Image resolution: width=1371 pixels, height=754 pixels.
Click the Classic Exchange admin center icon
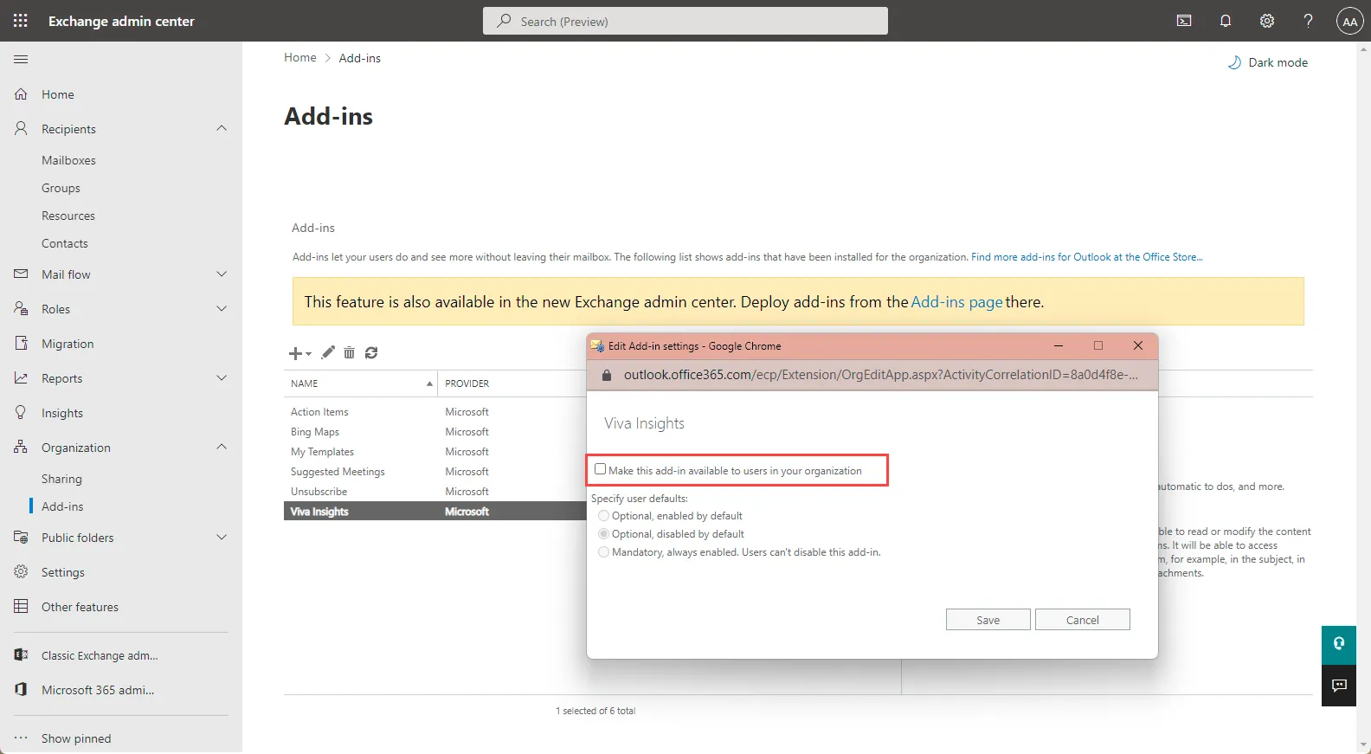coord(21,655)
